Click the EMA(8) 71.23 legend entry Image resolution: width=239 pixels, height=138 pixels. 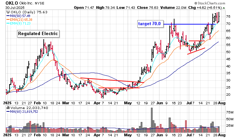[x=20, y=24]
